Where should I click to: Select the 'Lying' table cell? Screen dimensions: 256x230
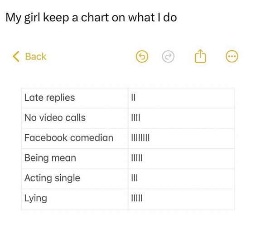point(75,199)
